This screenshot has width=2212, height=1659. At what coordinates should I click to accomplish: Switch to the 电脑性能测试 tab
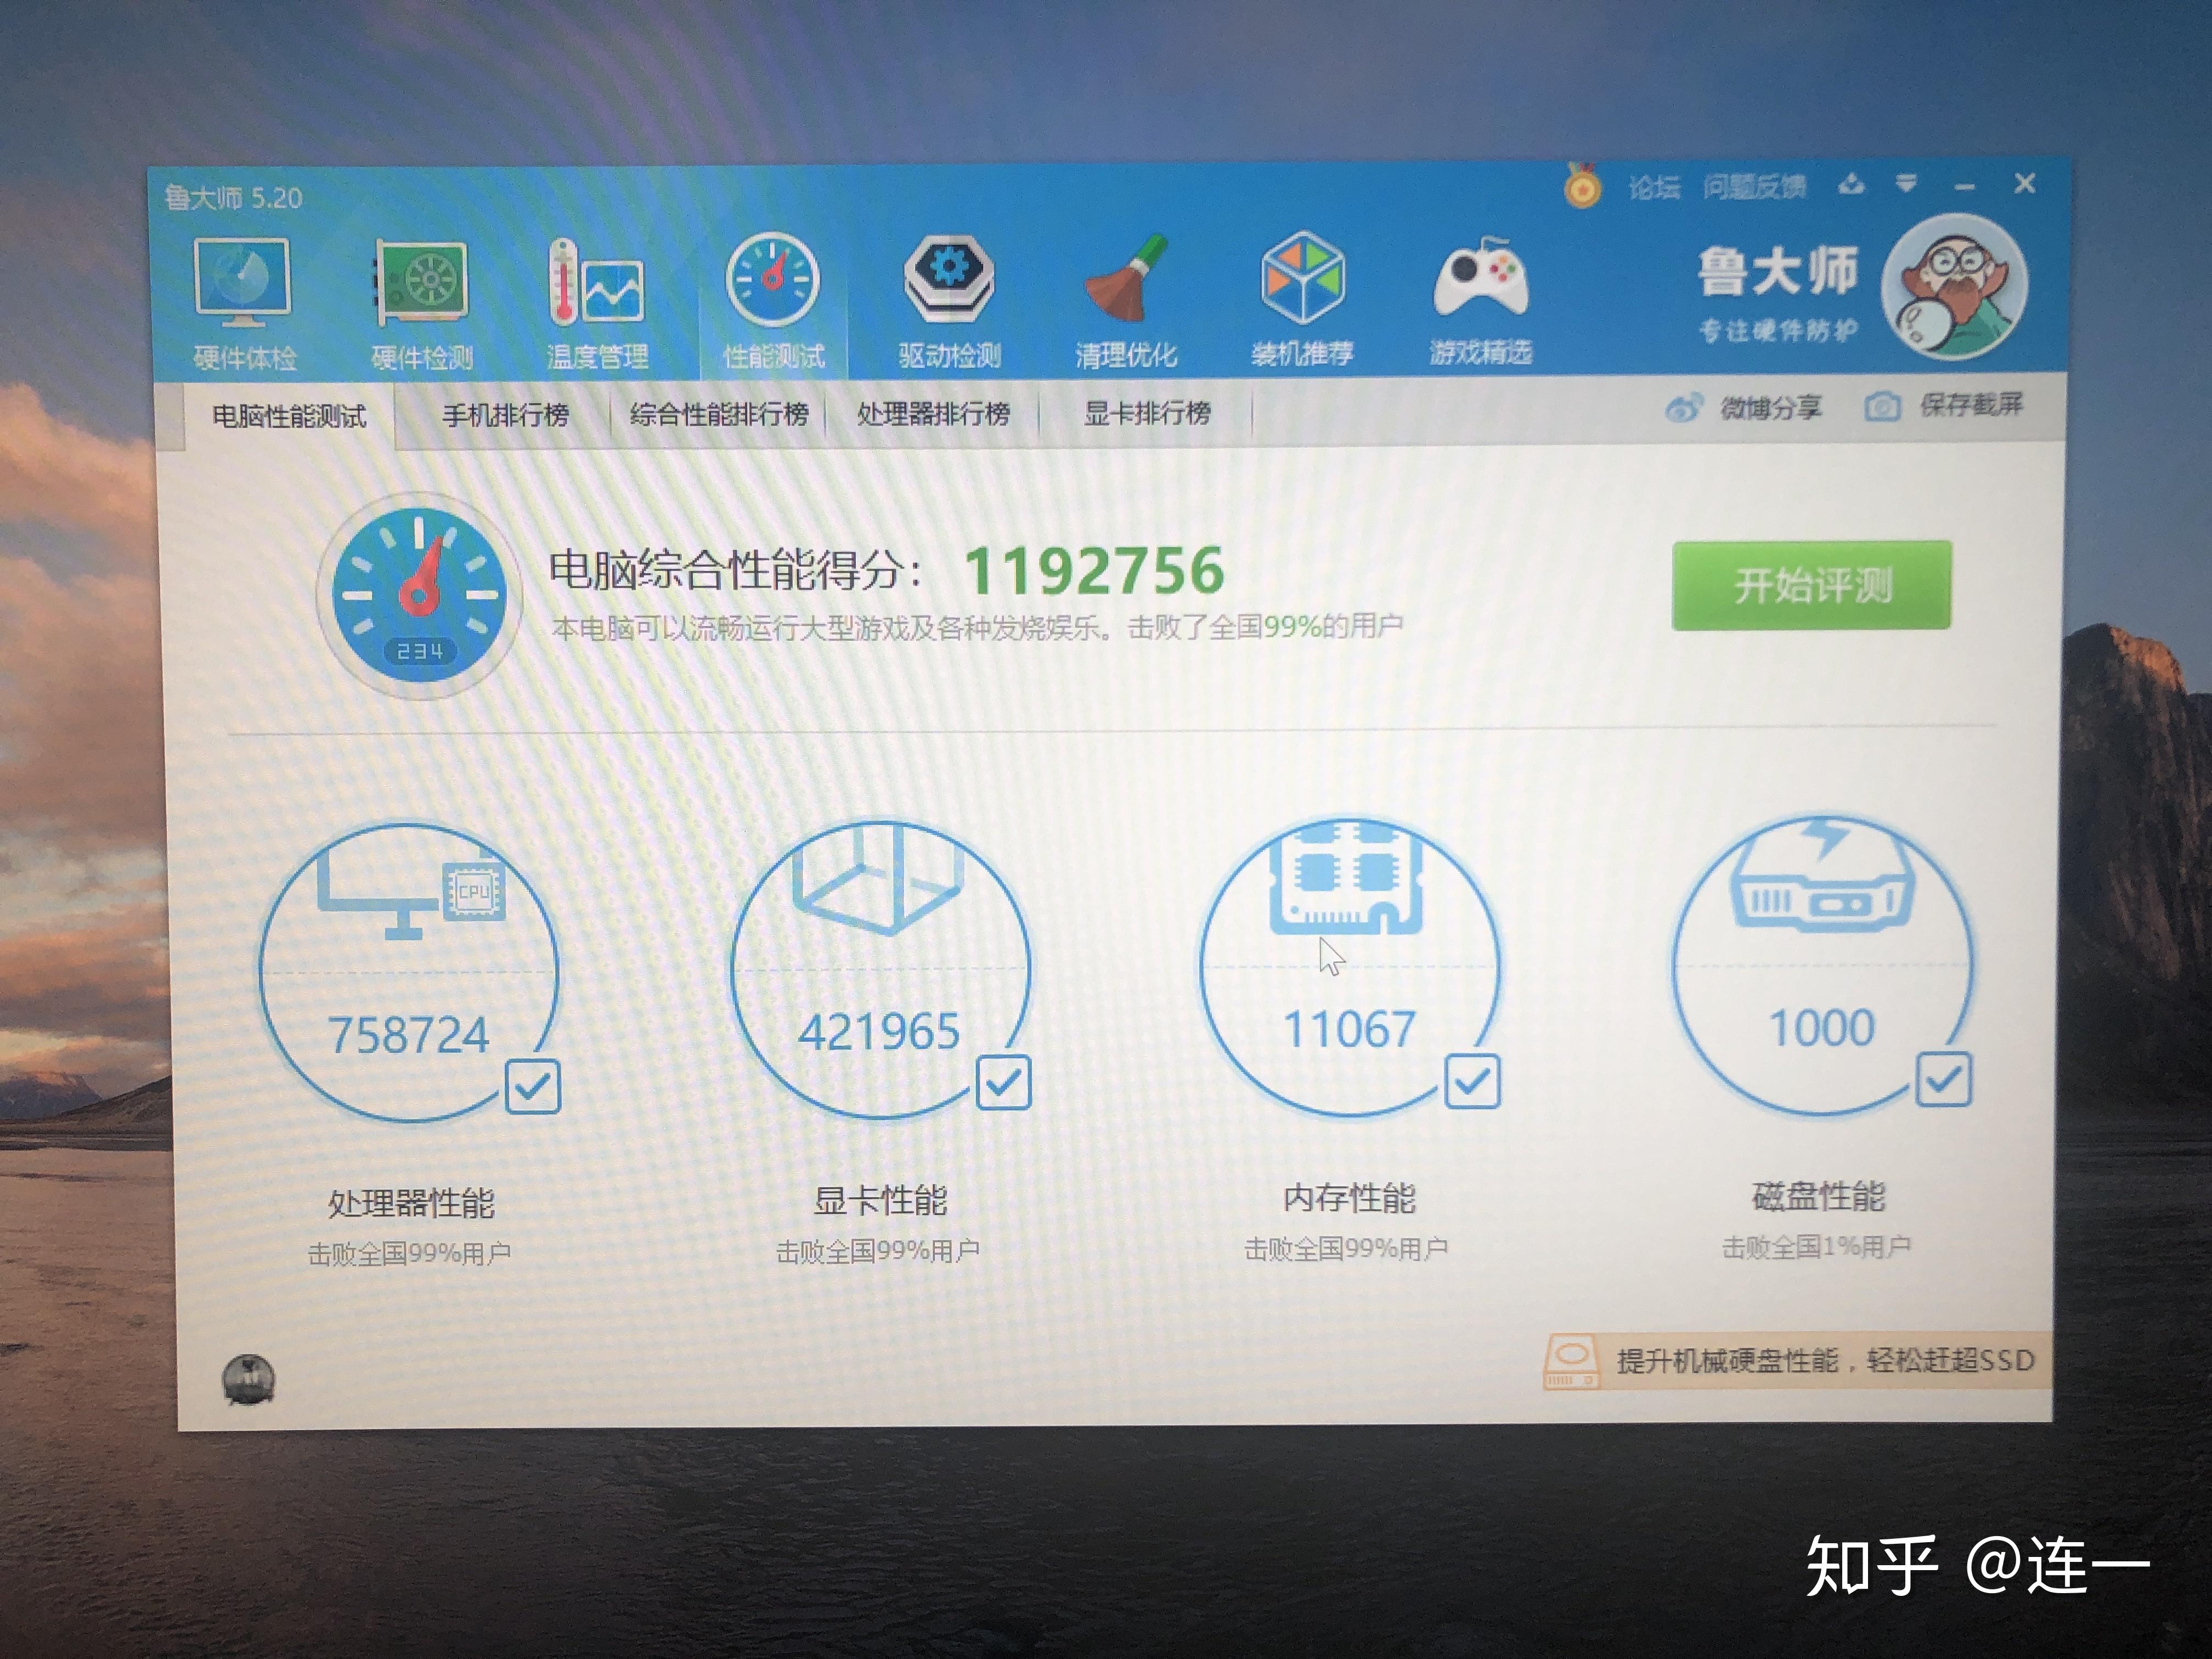click(x=289, y=416)
